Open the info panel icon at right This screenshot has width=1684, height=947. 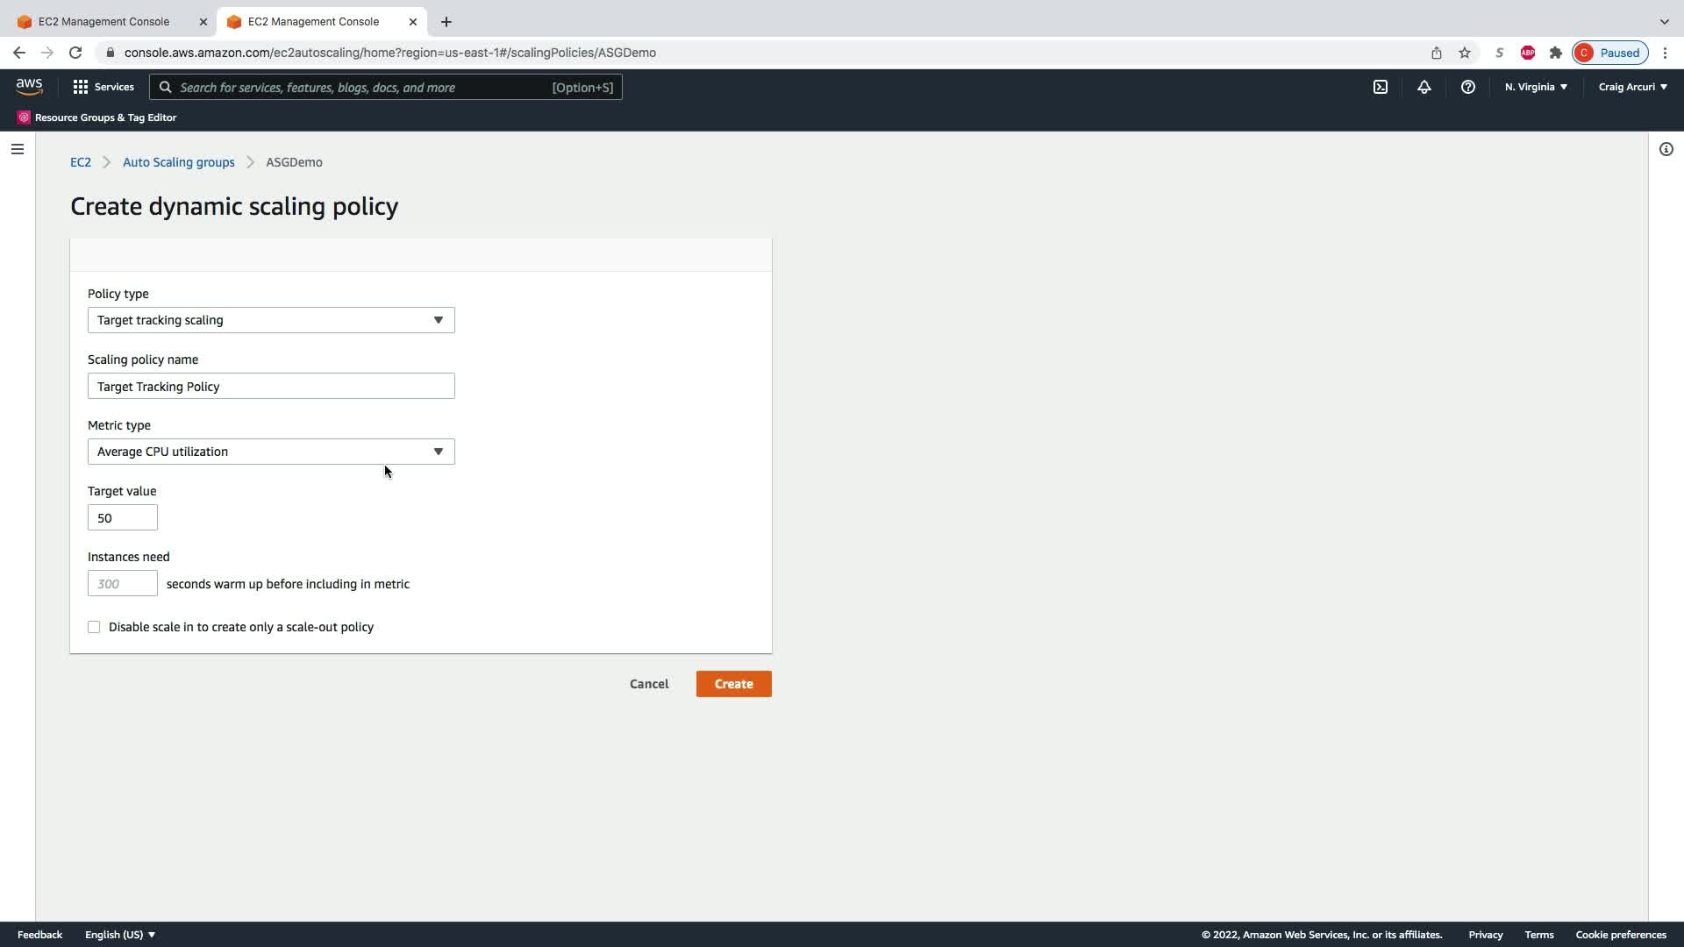click(1666, 149)
